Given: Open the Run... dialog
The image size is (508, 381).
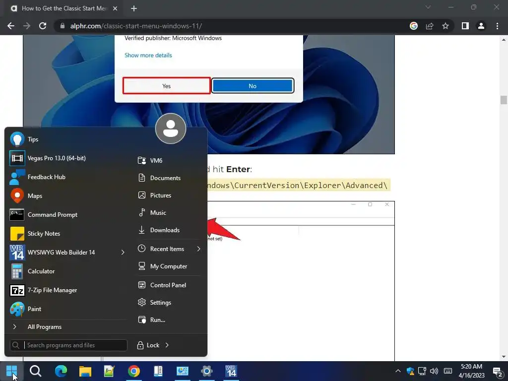Looking at the screenshot, I should click(x=169, y=320).
